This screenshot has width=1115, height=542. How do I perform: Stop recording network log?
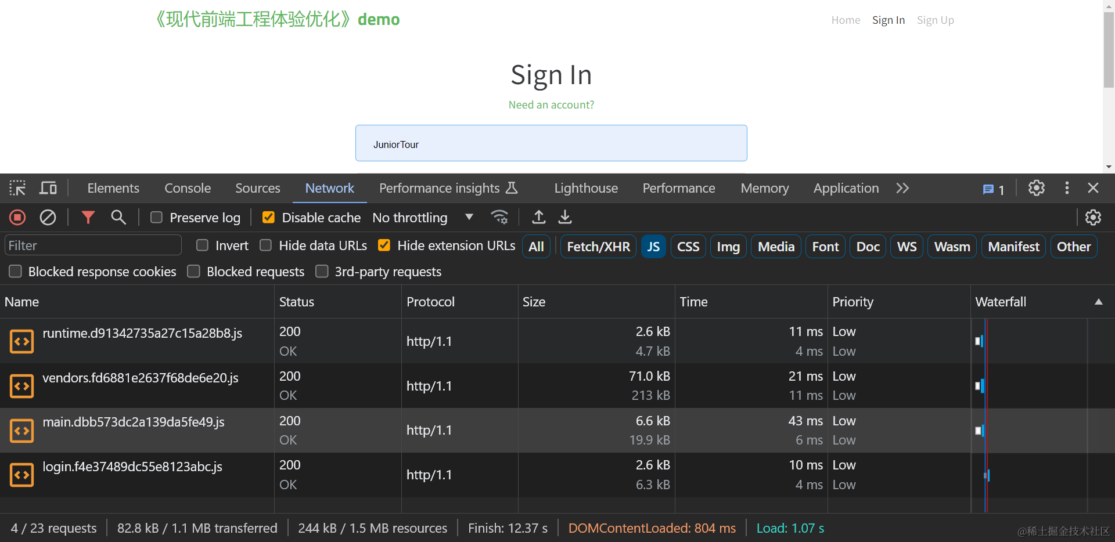click(x=17, y=218)
